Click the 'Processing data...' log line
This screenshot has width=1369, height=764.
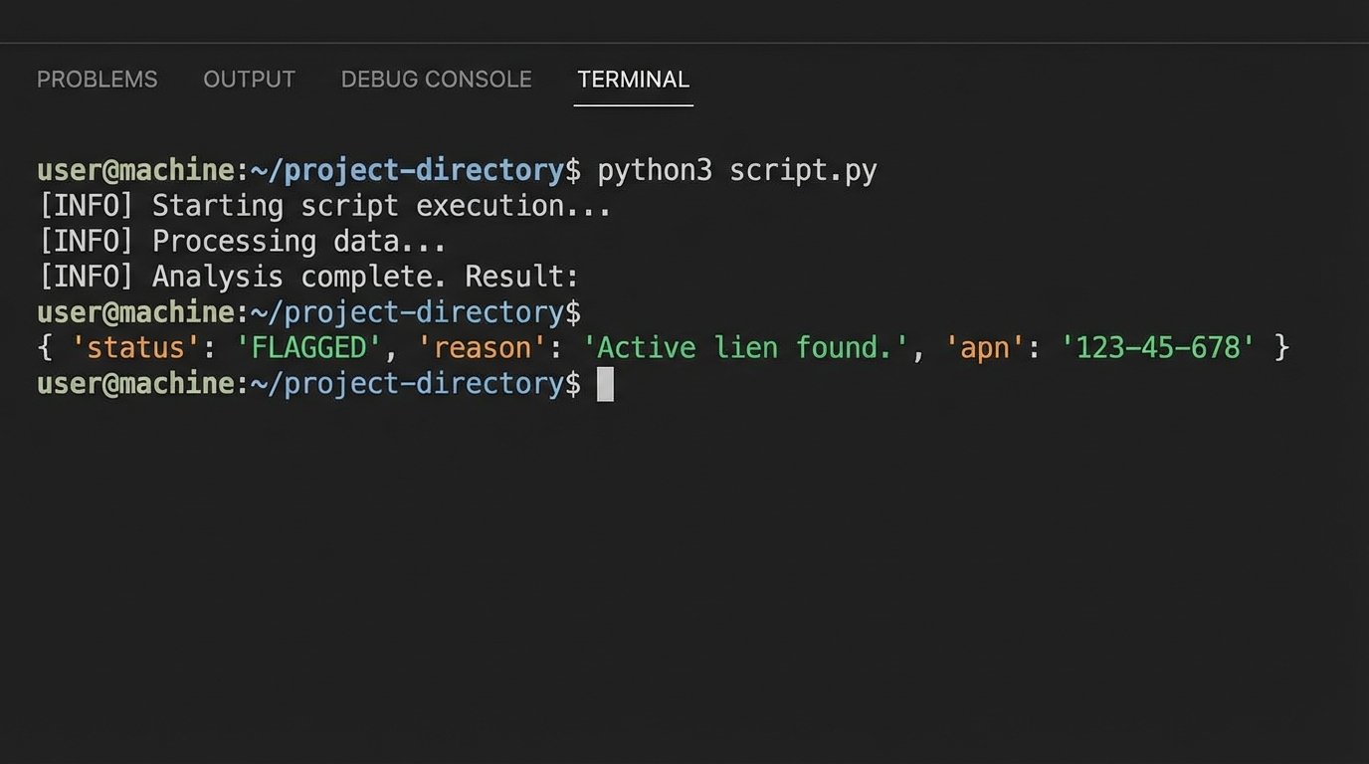(x=298, y=242)
